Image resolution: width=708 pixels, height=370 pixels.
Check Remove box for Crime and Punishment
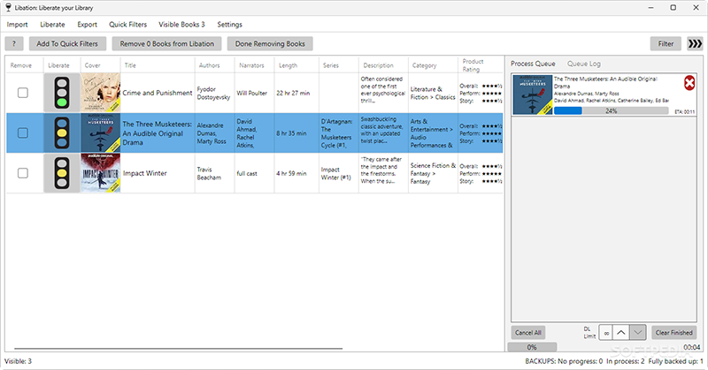click(x=23, y=93)
